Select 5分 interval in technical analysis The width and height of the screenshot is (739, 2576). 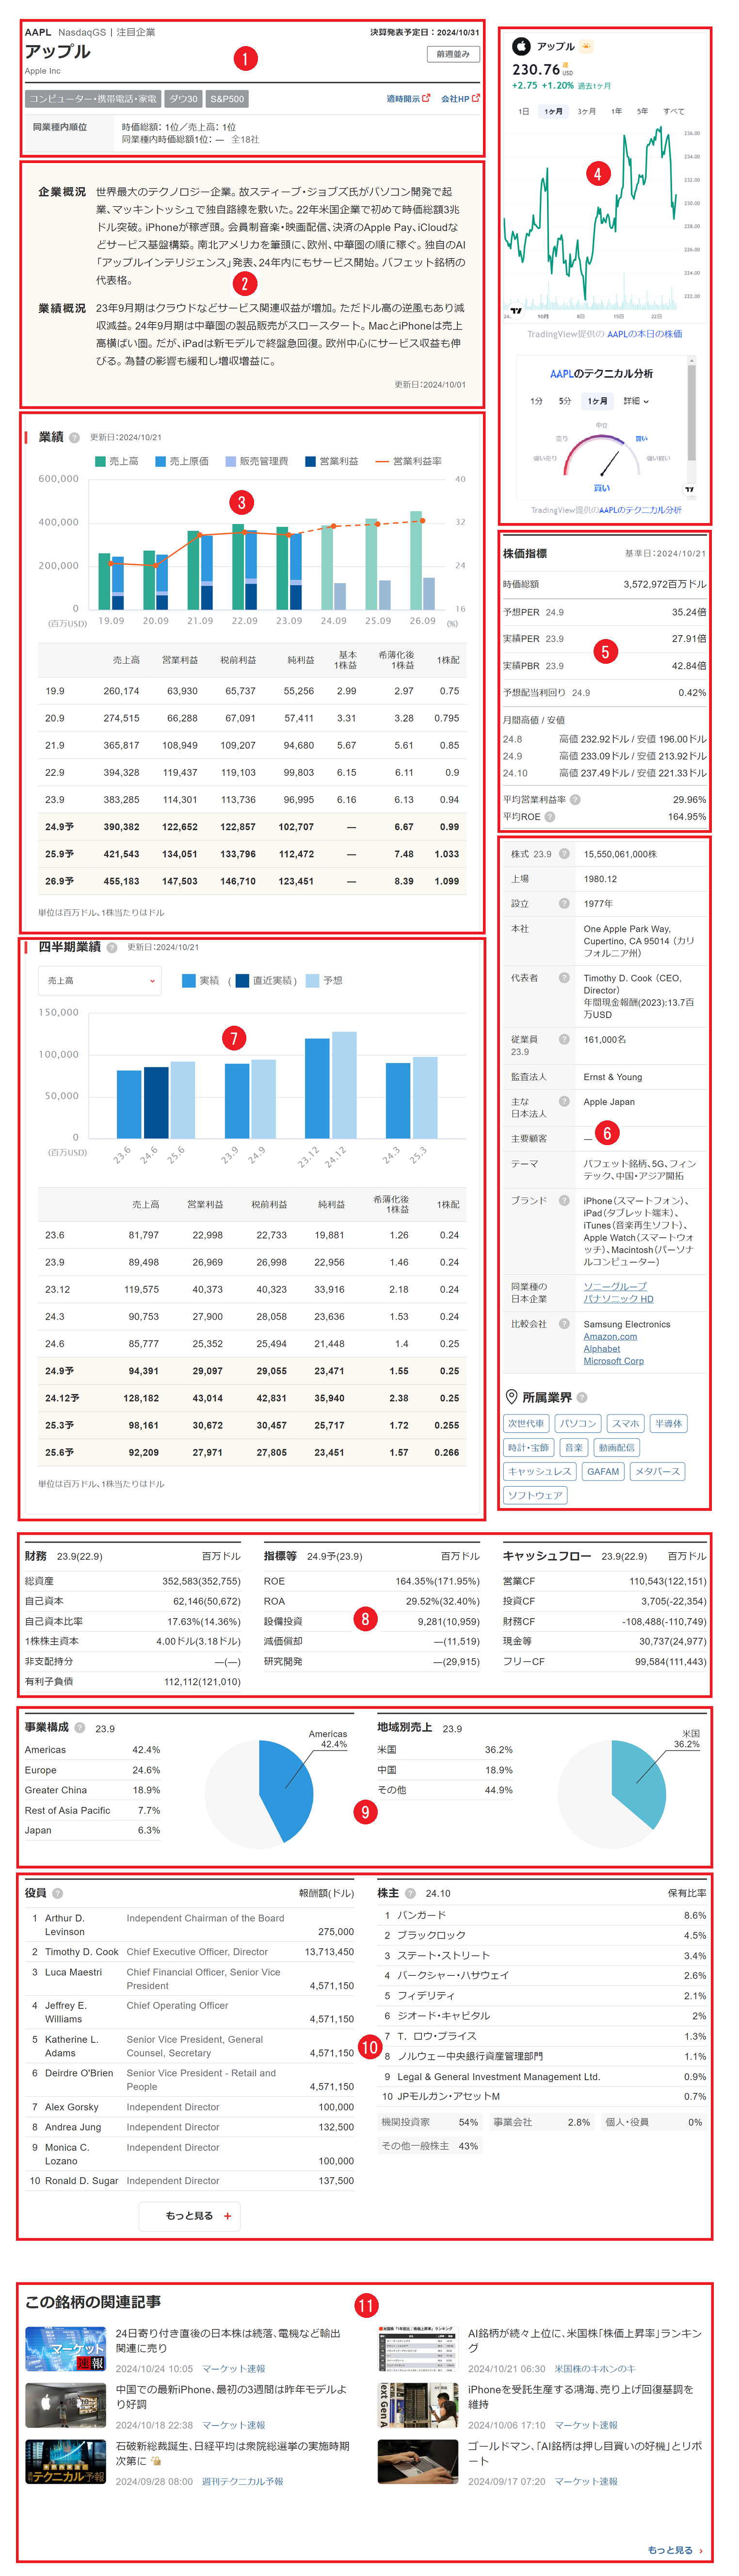point(565,401)
